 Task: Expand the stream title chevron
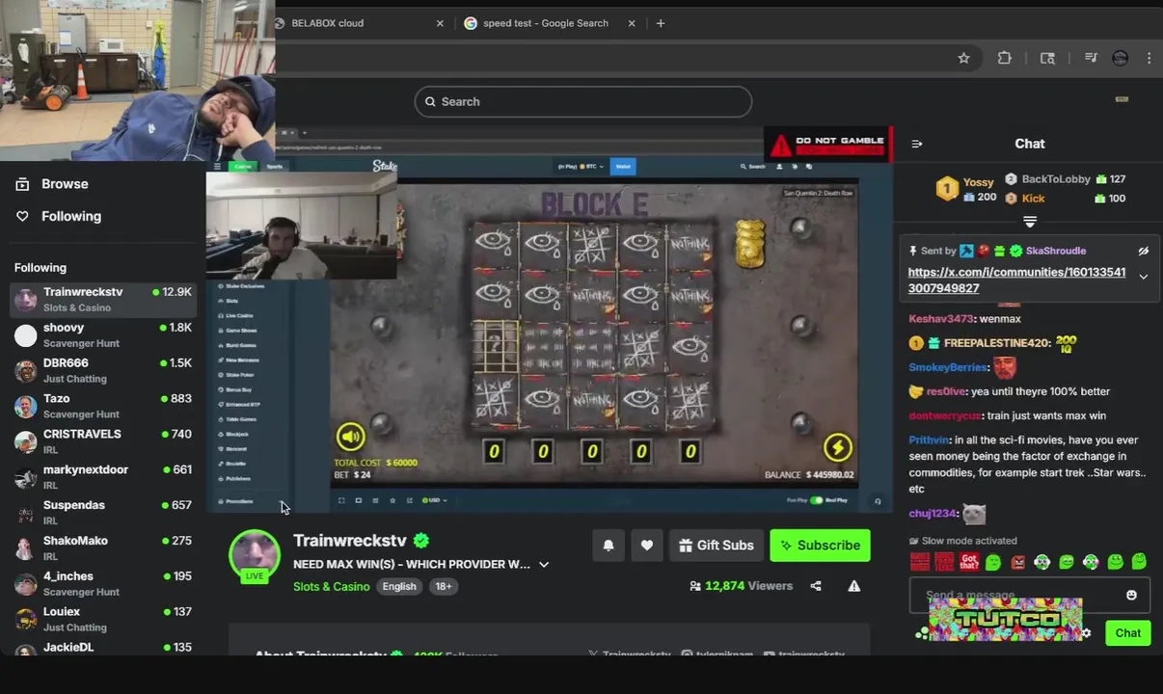pos(544,565)
